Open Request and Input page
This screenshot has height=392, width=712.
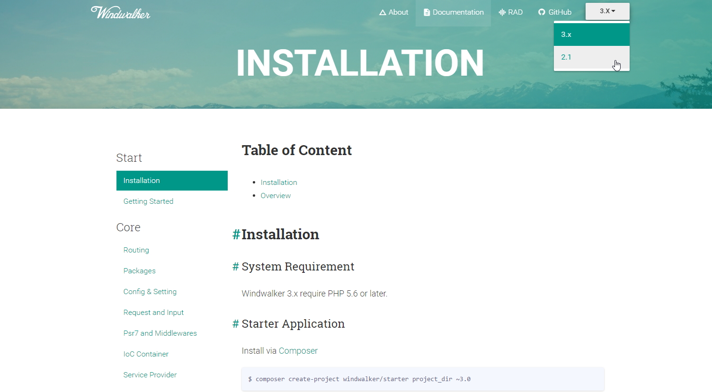point(153,313)
